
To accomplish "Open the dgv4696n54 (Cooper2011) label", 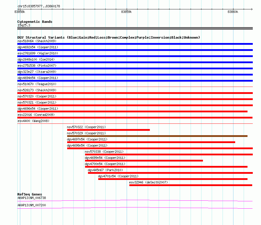I will [x=38, y=109].
